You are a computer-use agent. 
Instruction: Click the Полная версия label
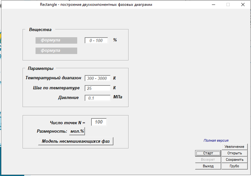(216, 140)
